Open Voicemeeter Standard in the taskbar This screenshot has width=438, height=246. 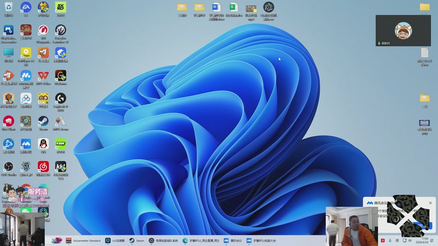click(83, 241)
